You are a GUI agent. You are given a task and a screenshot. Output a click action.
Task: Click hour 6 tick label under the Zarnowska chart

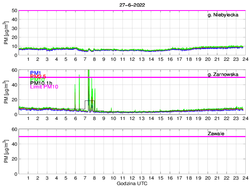tap(75, 118)
